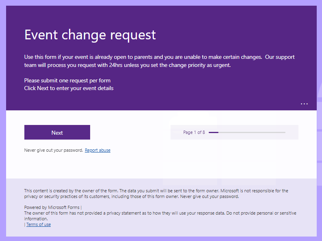The height and width of the screenshot is (241, 322).
Task: Click the 'our support team' header sentence
Action: (159, 61)
